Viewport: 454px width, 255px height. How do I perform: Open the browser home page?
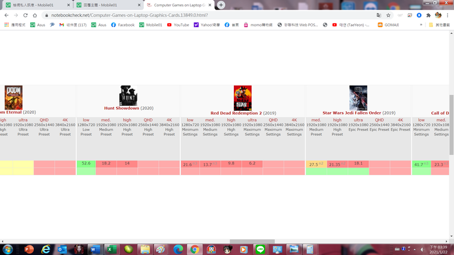pos(35,15)
